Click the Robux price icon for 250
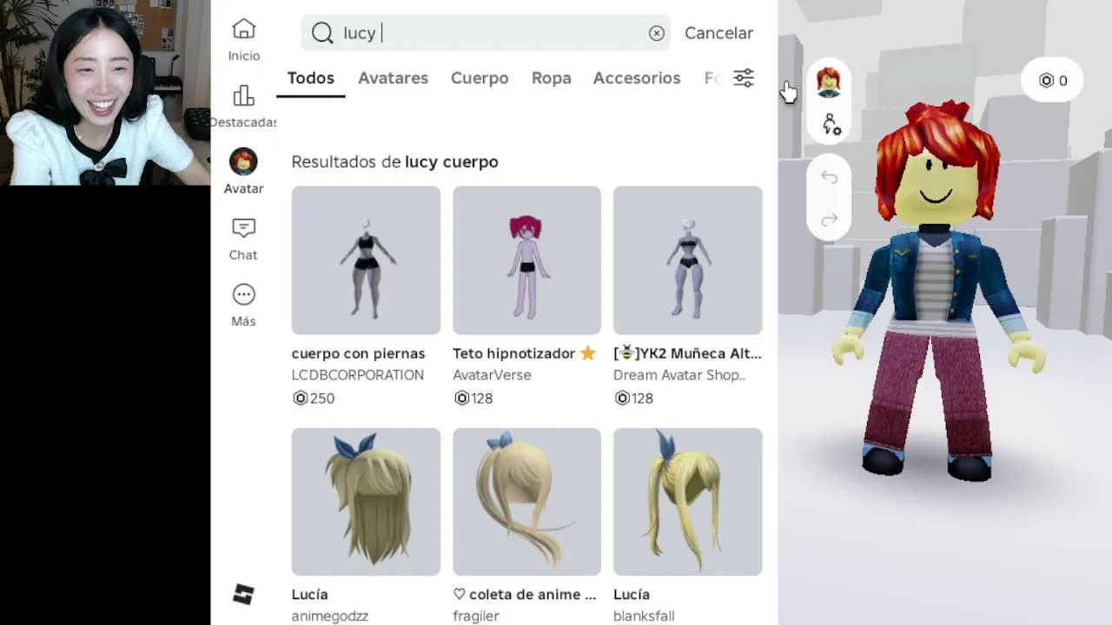1112x625 pixels. [301, 398]
